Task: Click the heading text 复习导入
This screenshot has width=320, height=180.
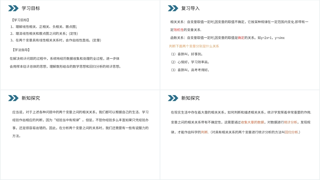Action: (190, 8)
